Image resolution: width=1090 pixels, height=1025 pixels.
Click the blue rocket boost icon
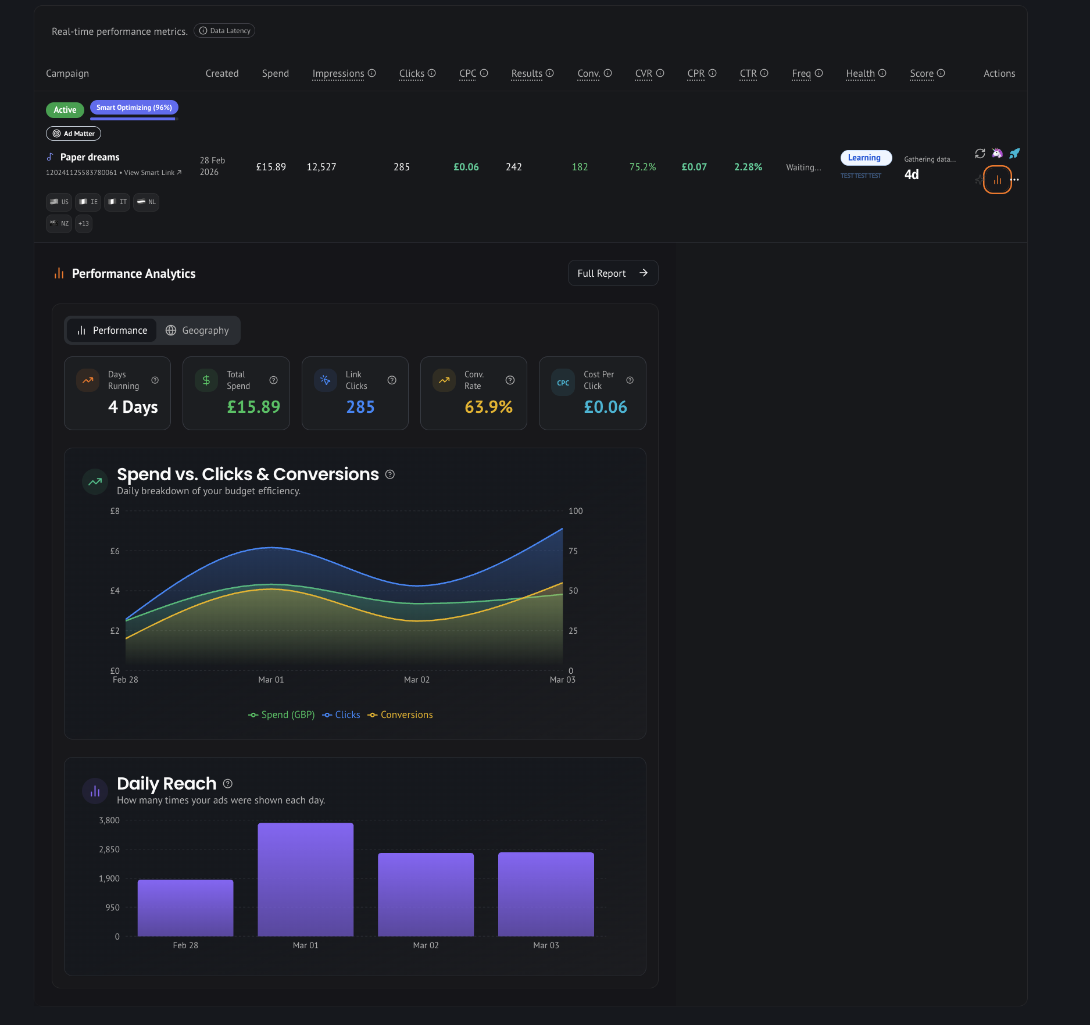tap(1015, 153)
